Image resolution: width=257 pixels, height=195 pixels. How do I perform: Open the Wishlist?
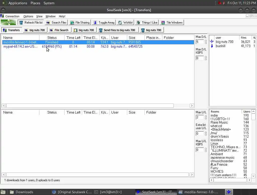coord(125,22)
